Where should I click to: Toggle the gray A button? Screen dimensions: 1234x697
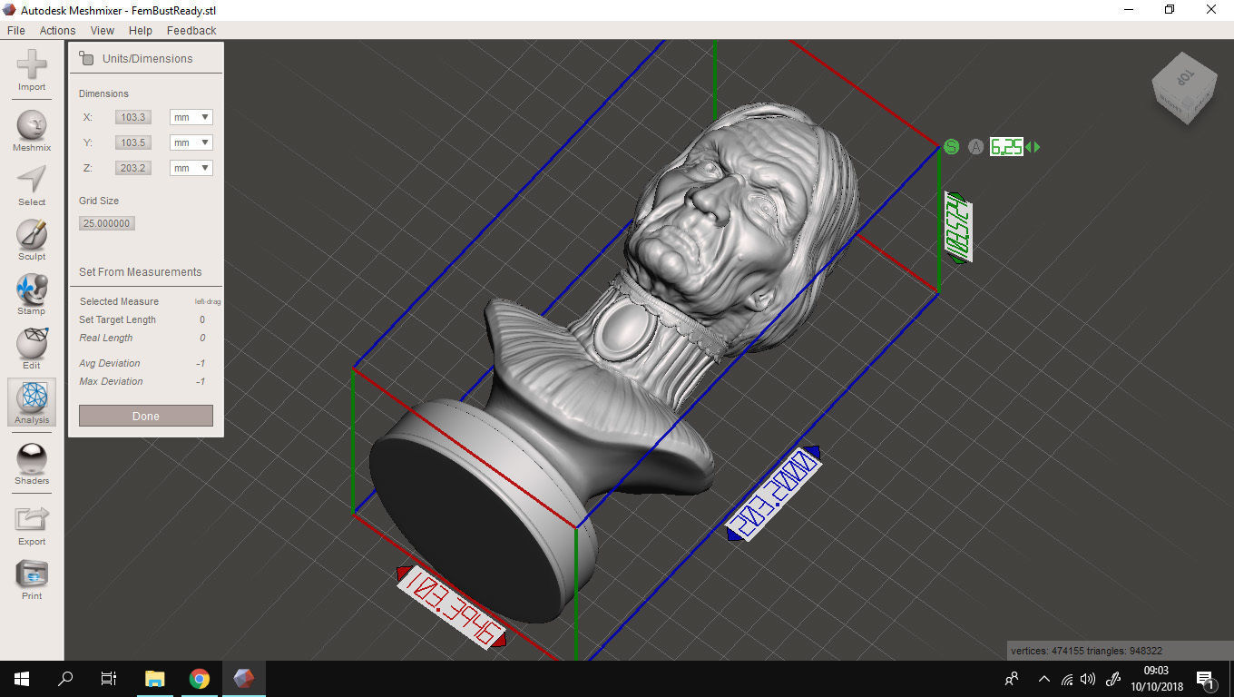(975, 147)
